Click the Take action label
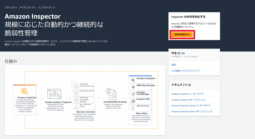This screenshot has width=255, height=139. (x=142, y=113)
